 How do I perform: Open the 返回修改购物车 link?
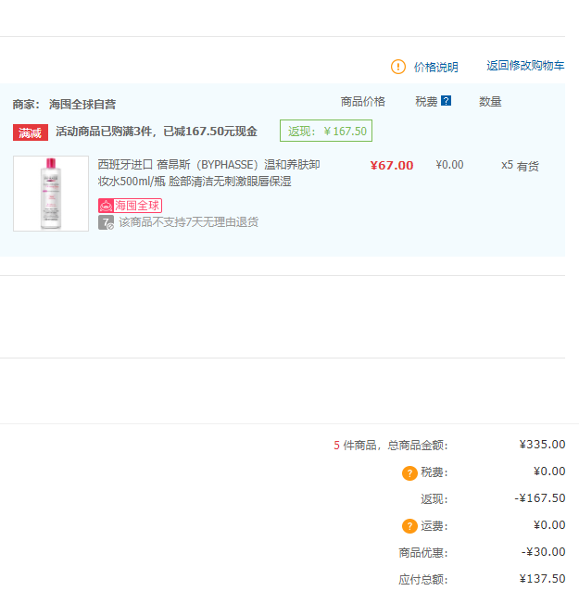point(525,66)
